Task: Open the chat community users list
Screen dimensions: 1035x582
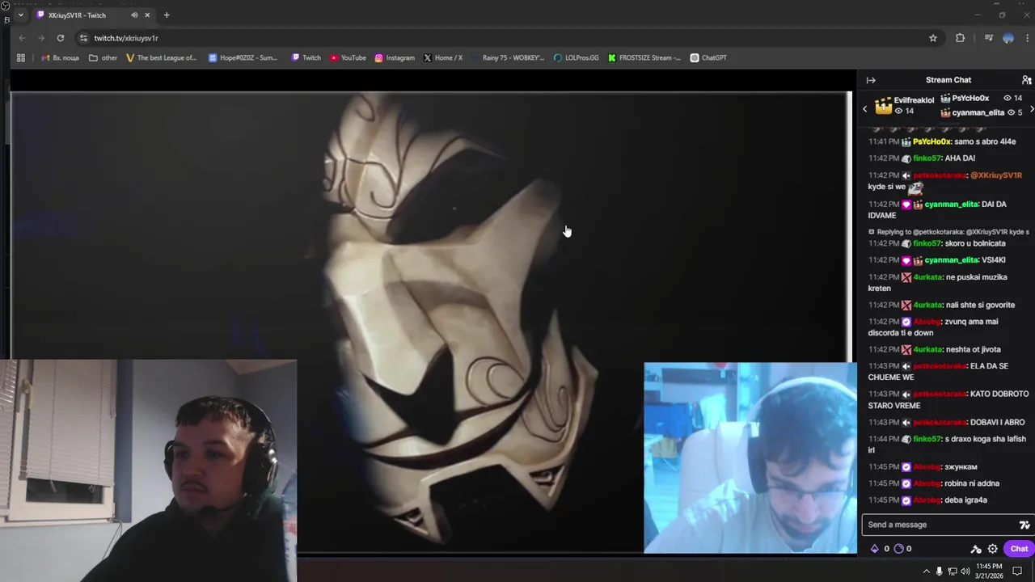Action: pos(1026,80)
